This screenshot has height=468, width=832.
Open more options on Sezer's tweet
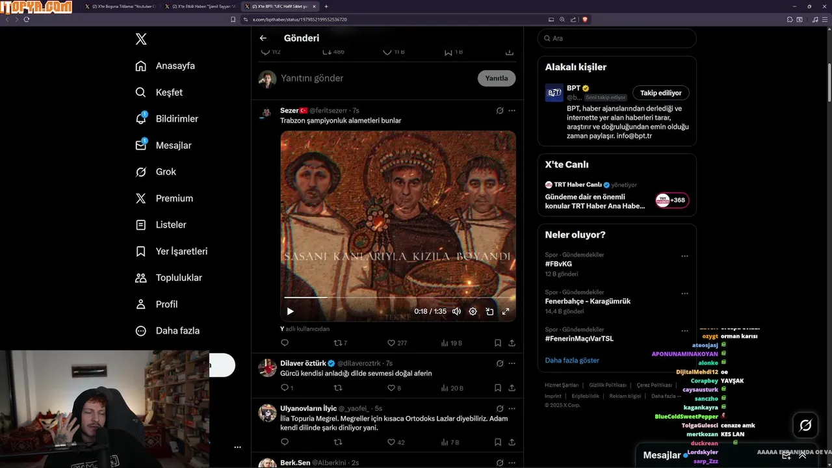click(x=512, y=110)
